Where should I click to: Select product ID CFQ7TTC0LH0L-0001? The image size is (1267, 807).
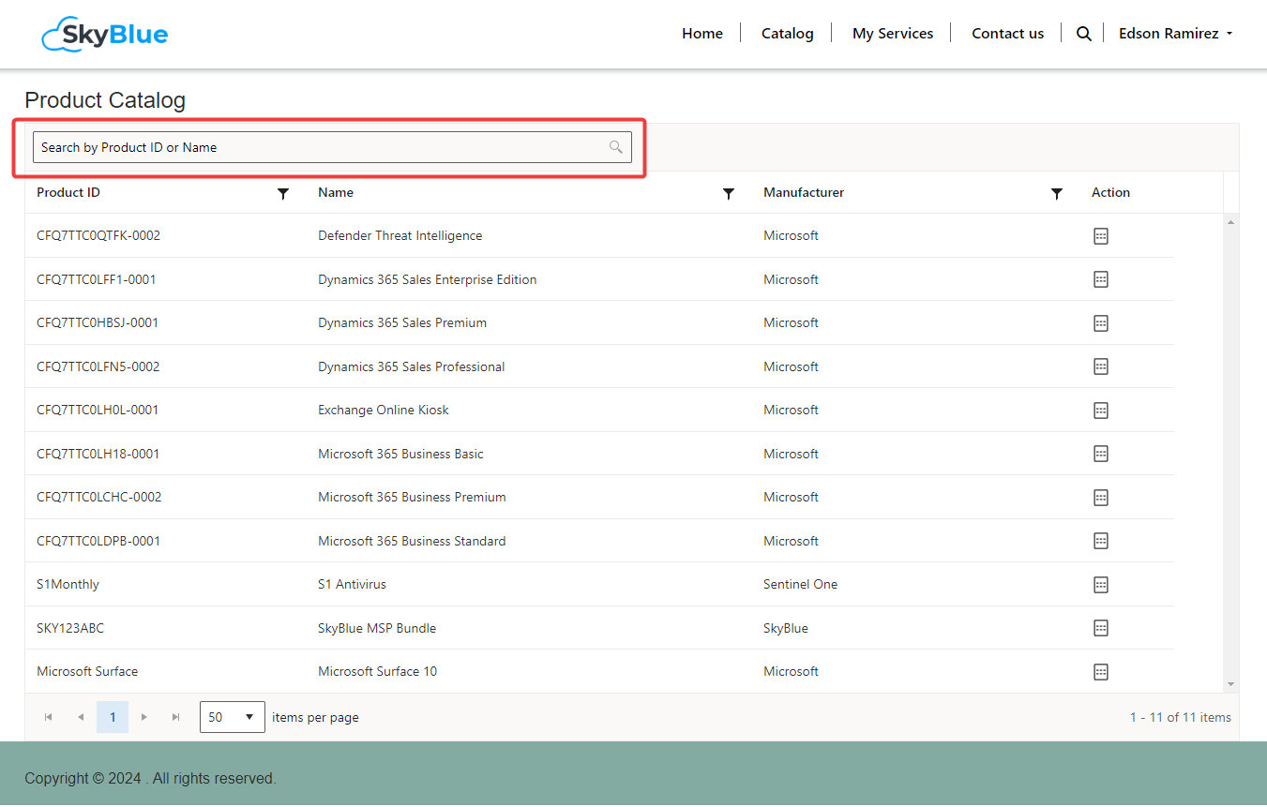[98, 411]
